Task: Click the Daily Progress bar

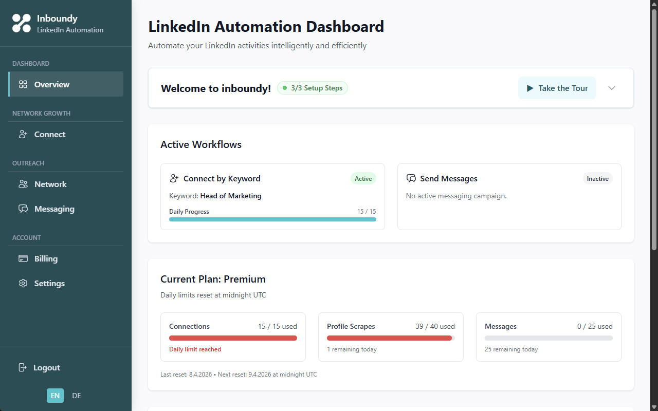Action: pyautogui.click(x=272, y=219)
